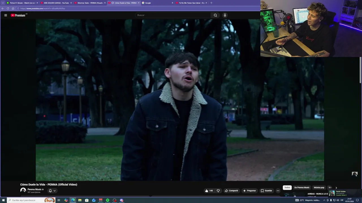Focus the Buscar search field
The height and width of the screenshot is (203, 362).
(173, 15)
